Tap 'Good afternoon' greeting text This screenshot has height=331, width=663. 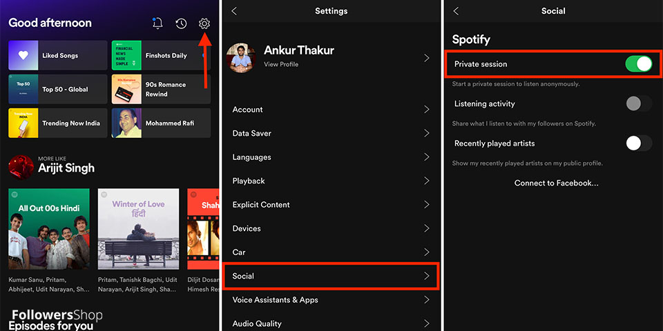(x=50, y=23)
